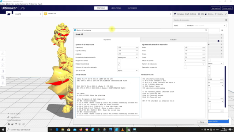
Task: Select the Mirror tool in left toolbar
Action: point(3,71)
